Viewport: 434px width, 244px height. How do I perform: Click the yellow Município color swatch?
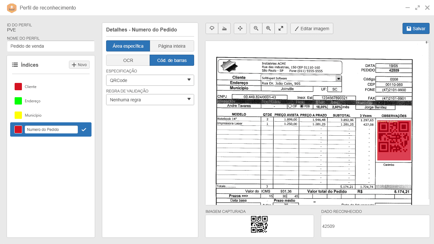coord(18,115)
